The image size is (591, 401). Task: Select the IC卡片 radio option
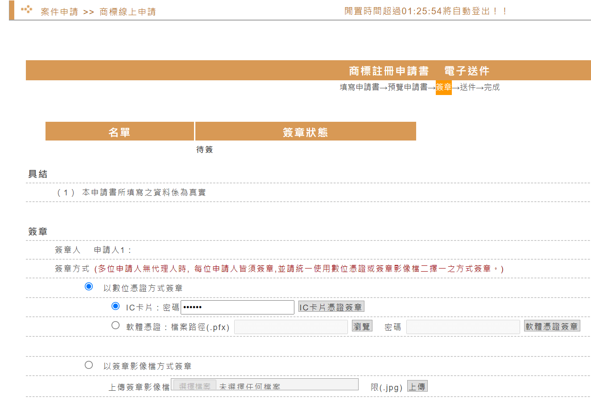[116, 306]
